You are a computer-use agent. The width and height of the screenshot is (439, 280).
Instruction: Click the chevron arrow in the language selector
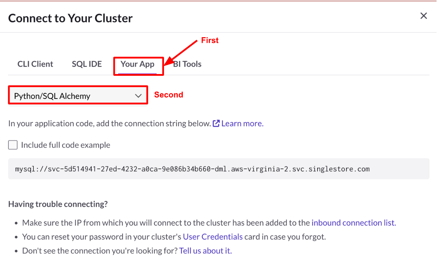pos(138,96)
